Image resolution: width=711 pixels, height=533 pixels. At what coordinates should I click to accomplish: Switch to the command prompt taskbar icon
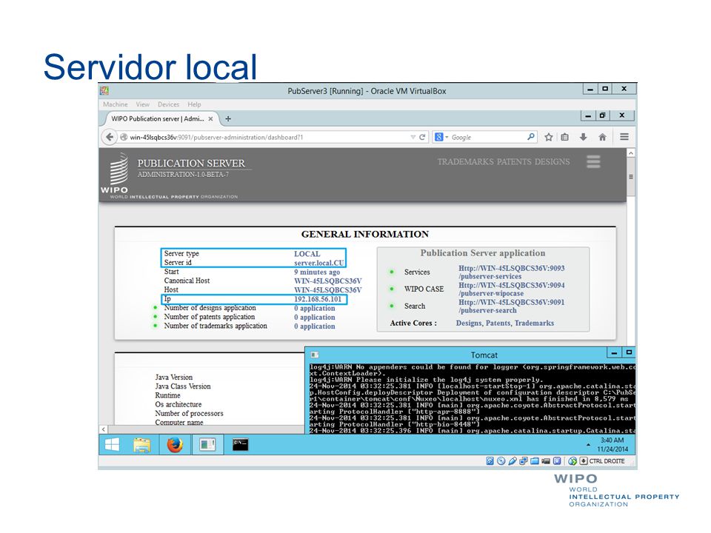[240, 444]
